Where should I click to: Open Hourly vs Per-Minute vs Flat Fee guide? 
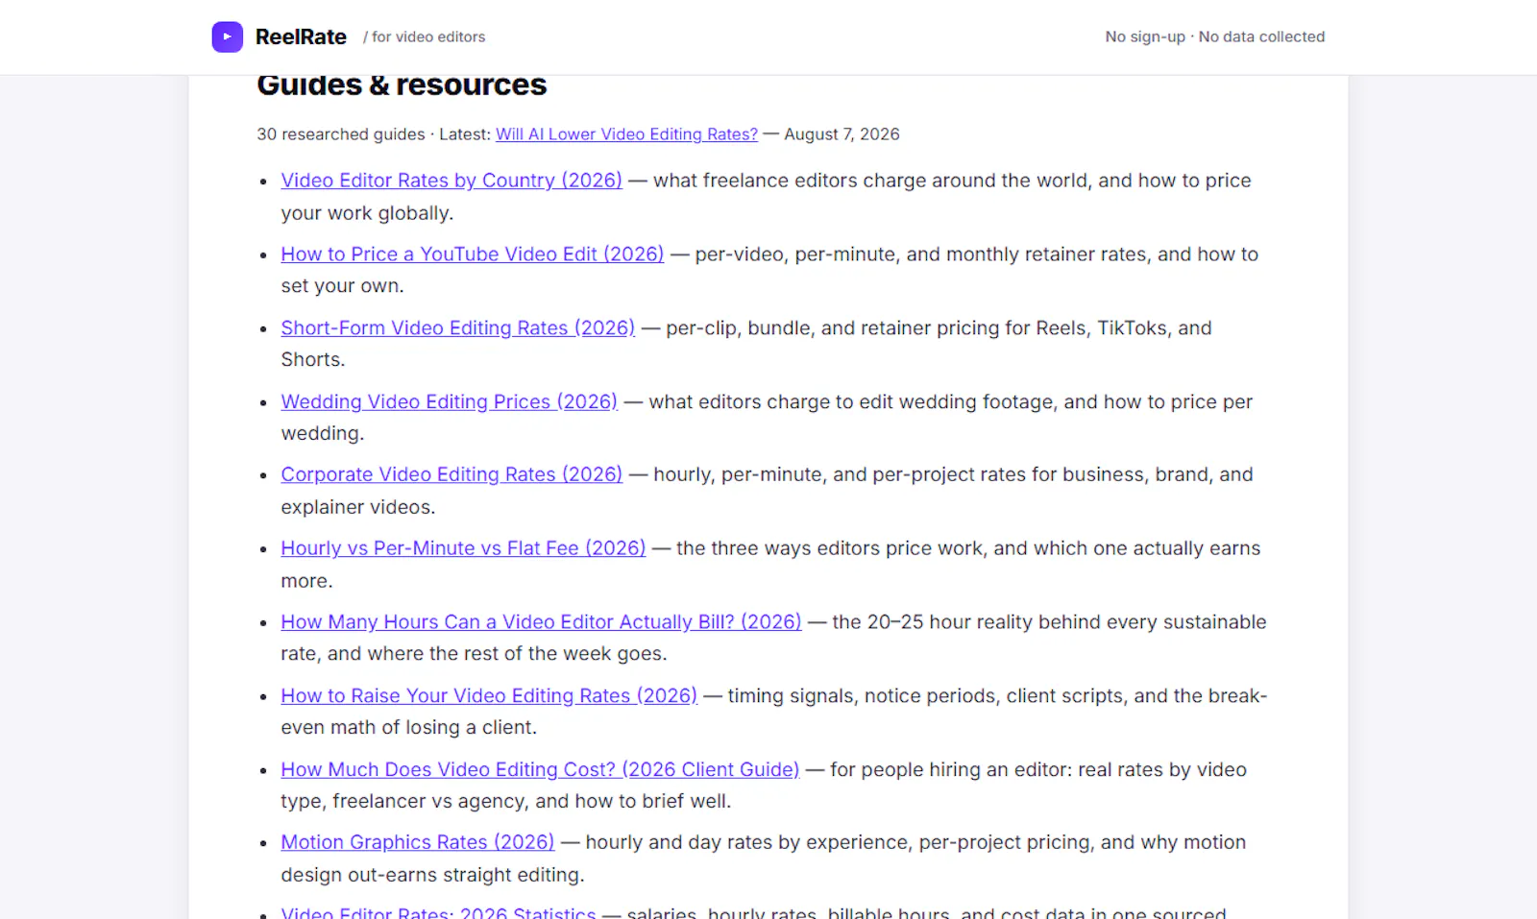coord(463,548)
